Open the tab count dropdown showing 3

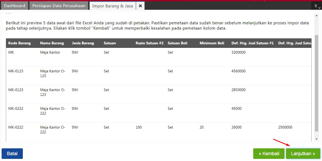click(x=316, y=6)
